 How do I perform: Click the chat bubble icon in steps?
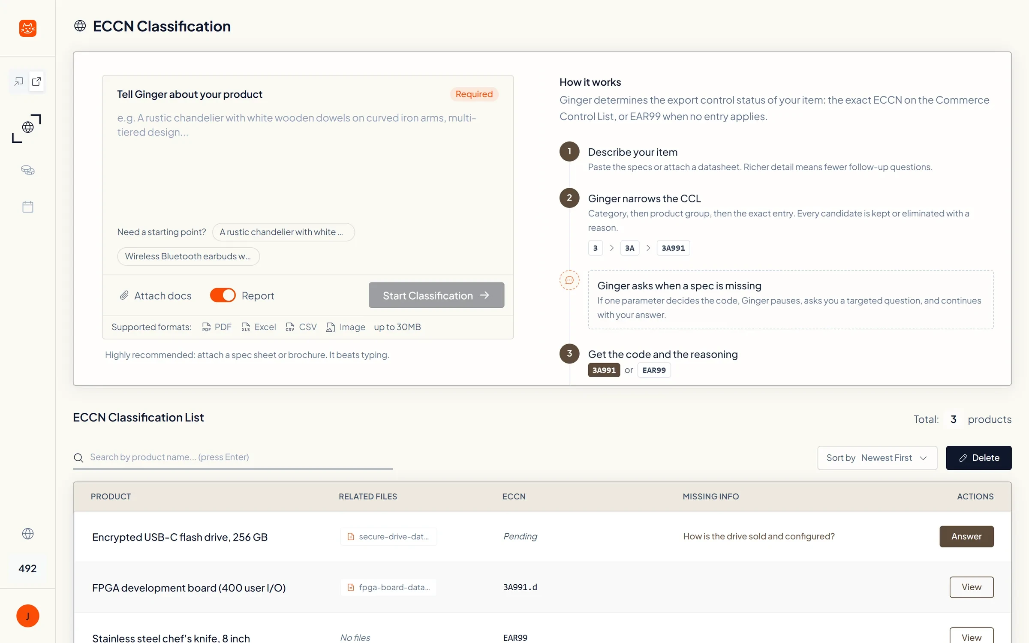click(x=569, y=280)
